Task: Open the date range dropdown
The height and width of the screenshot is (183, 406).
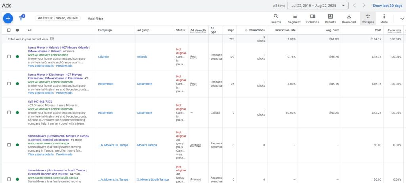Action: tap(318, 6)
